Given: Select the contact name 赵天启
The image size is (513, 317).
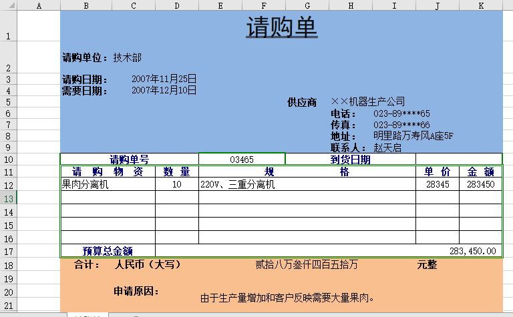Looking at the screenshot, I should 387,147.
